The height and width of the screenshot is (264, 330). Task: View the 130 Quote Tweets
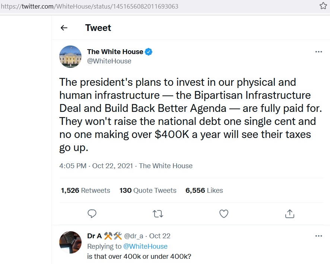[x=148, y=191]
